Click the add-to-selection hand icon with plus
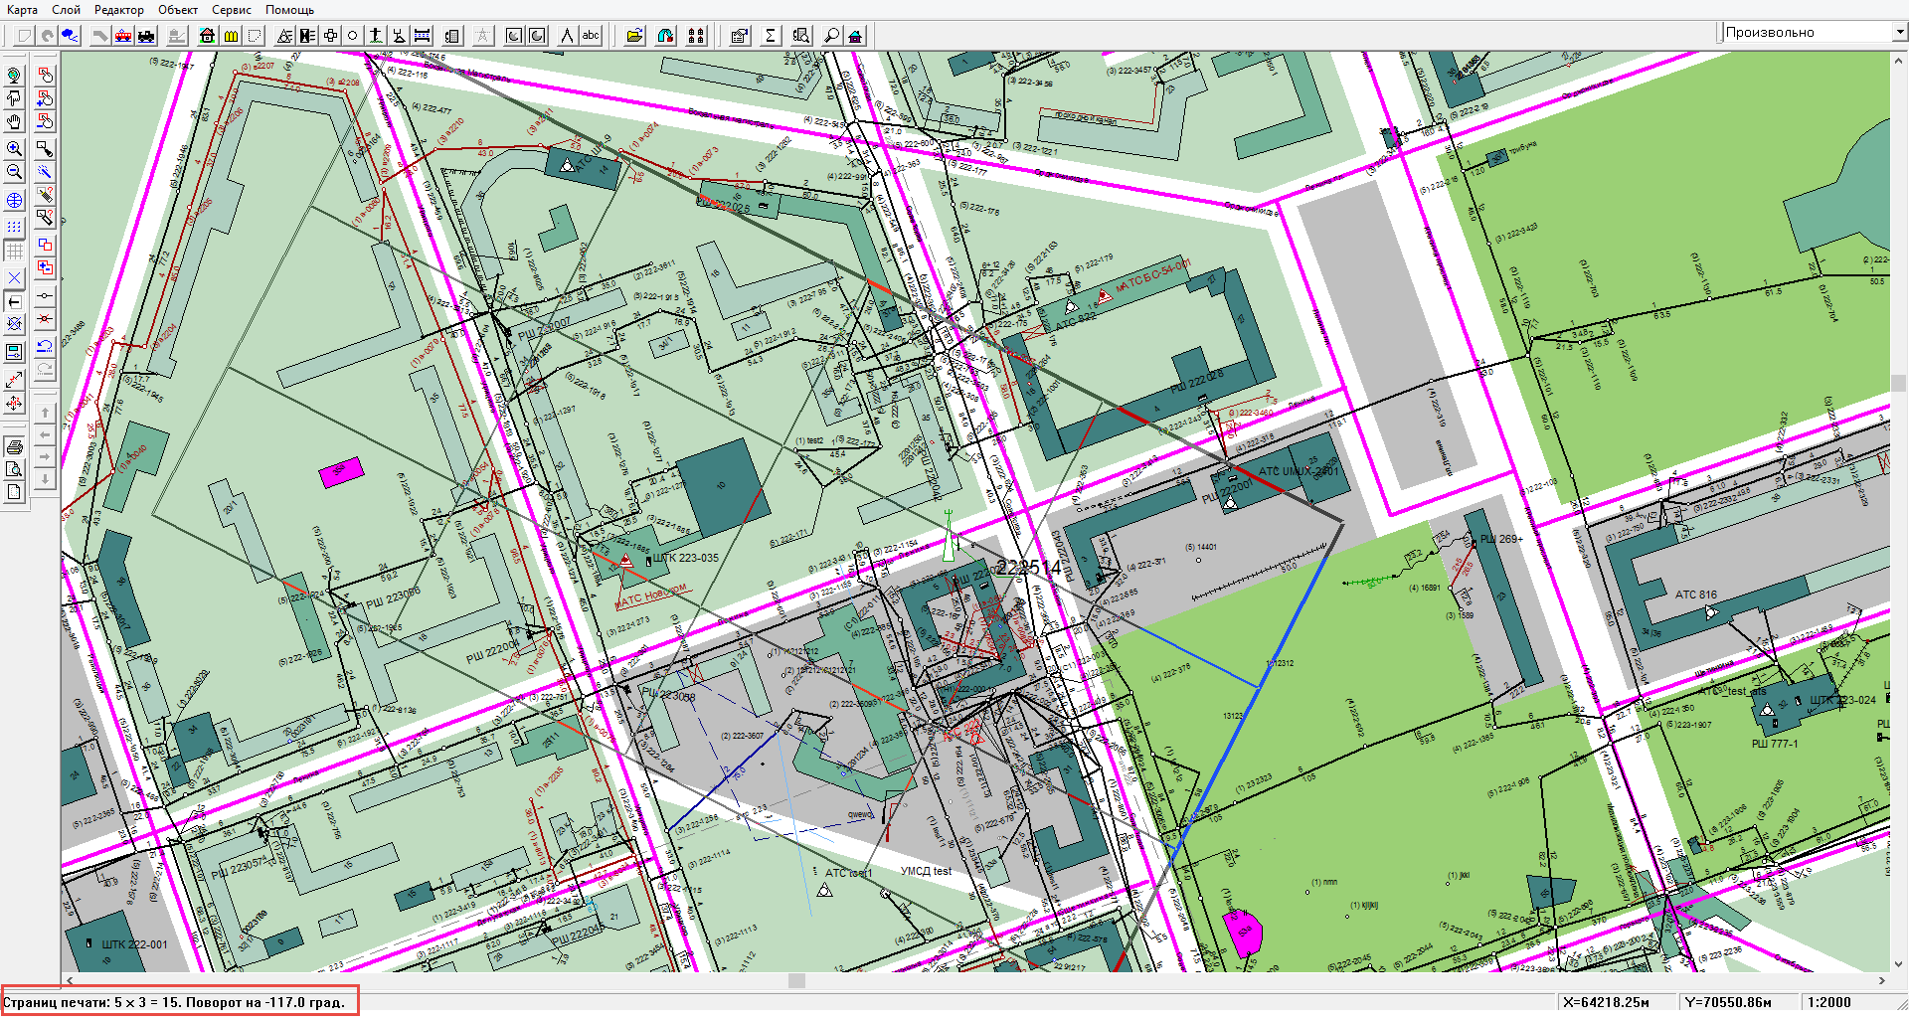This screenshot has height=1022, width=1909. (45, 98)
